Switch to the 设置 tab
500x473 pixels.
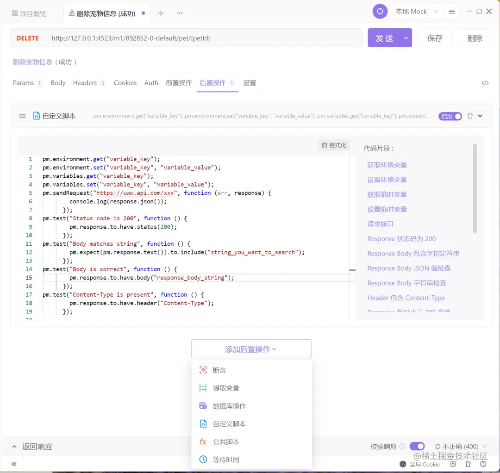[x=250, y=83]
